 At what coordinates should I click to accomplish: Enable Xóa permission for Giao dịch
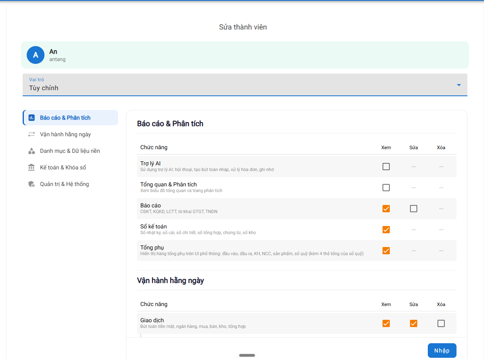coord(441,323)
